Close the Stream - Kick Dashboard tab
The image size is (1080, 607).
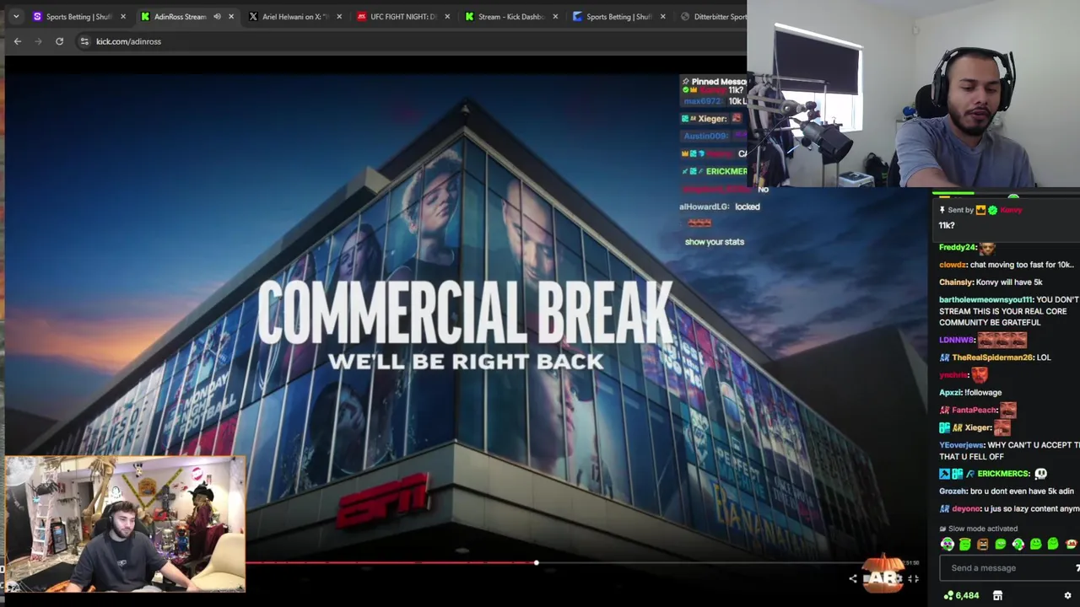pos(555,16)
